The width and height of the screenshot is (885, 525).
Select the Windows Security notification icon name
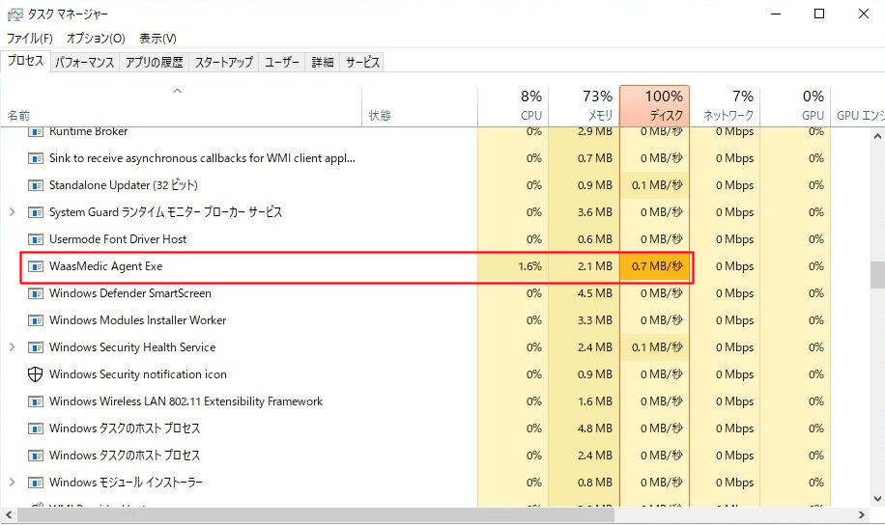[138, 374]
